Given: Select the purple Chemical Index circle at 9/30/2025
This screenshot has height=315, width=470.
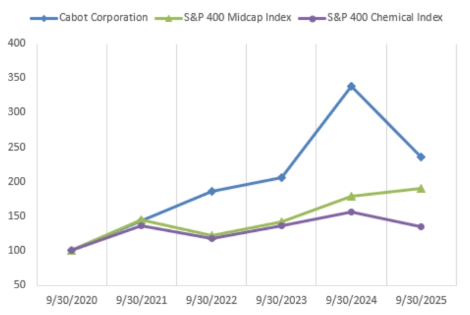Looking at the screenshot, I should (x=421, y=227).
